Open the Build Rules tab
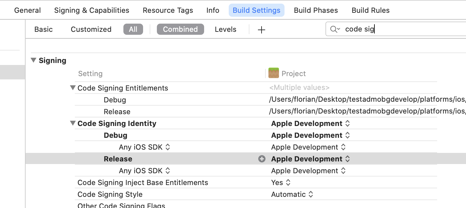 click(371, 10)
